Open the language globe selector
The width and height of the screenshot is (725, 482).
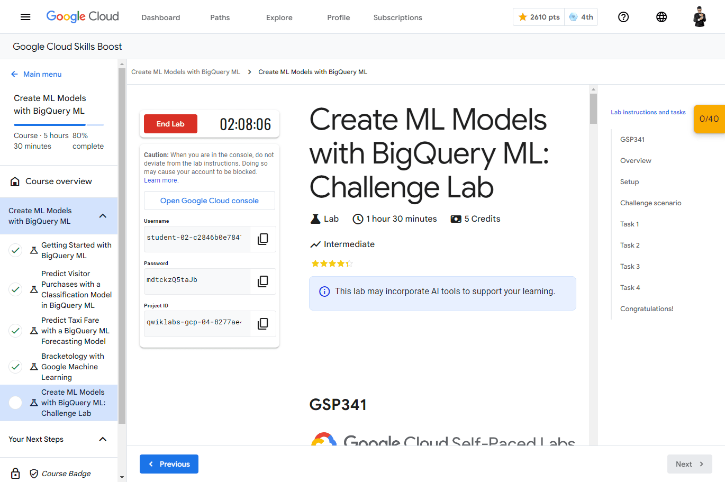coord(661,17)
